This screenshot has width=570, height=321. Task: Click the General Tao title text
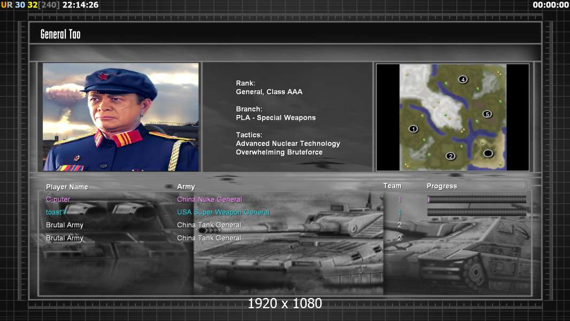(x=60, y=34)
